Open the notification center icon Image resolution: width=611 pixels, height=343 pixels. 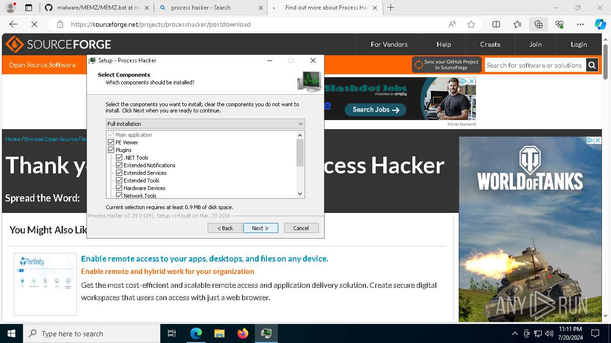coord(595,333)
